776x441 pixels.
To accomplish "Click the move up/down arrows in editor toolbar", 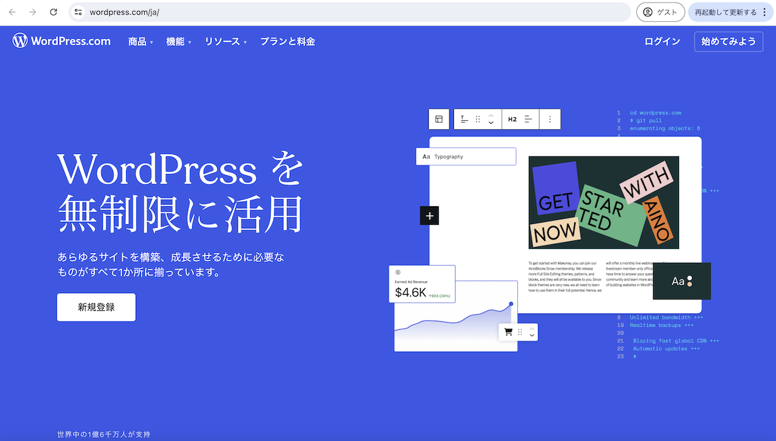I will point(491,119).
